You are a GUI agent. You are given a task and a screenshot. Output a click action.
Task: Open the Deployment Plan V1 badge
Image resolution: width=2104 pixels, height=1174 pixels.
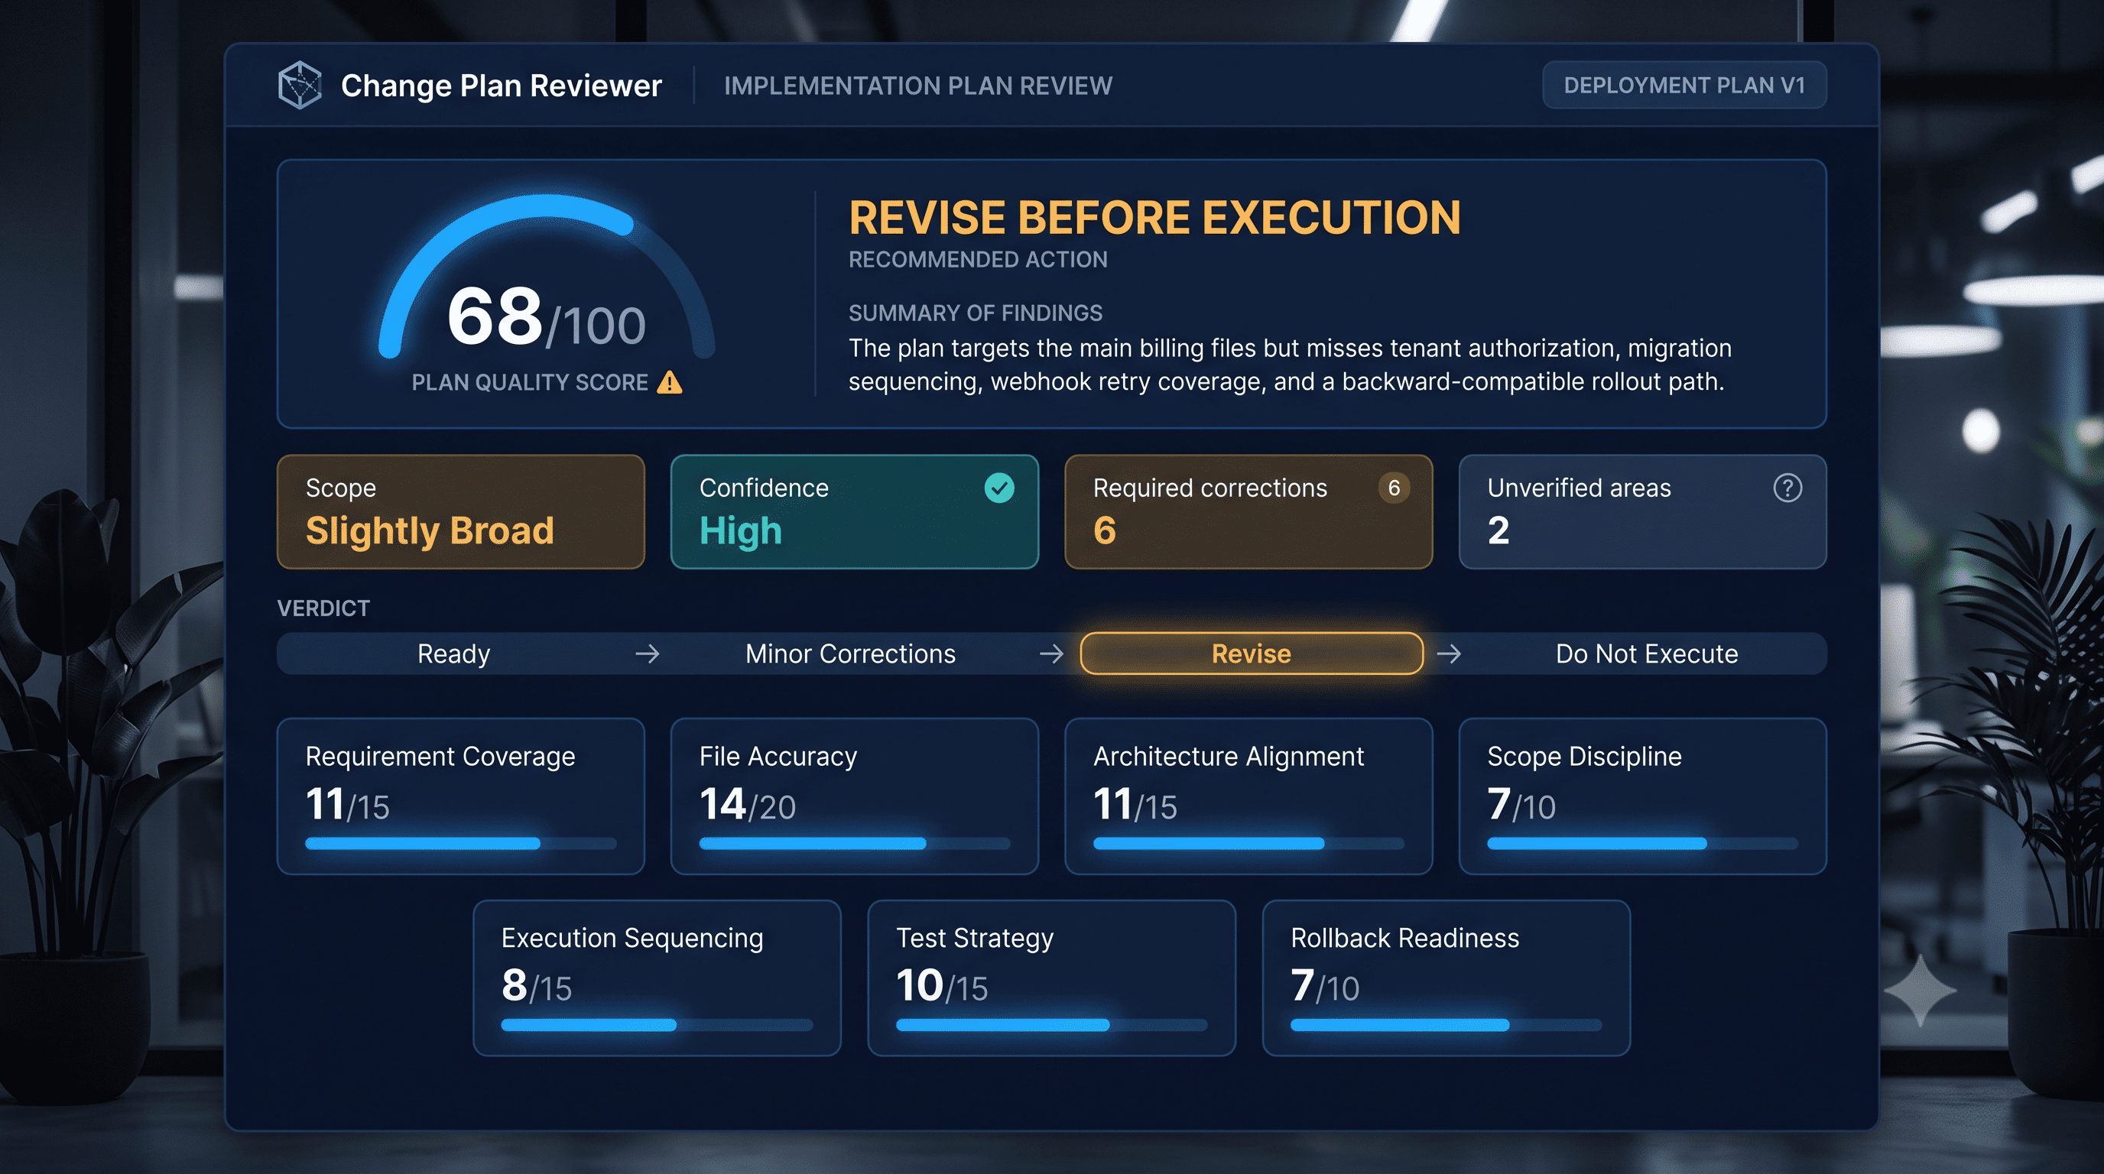pyautogui.click(x=1684, y=85)
